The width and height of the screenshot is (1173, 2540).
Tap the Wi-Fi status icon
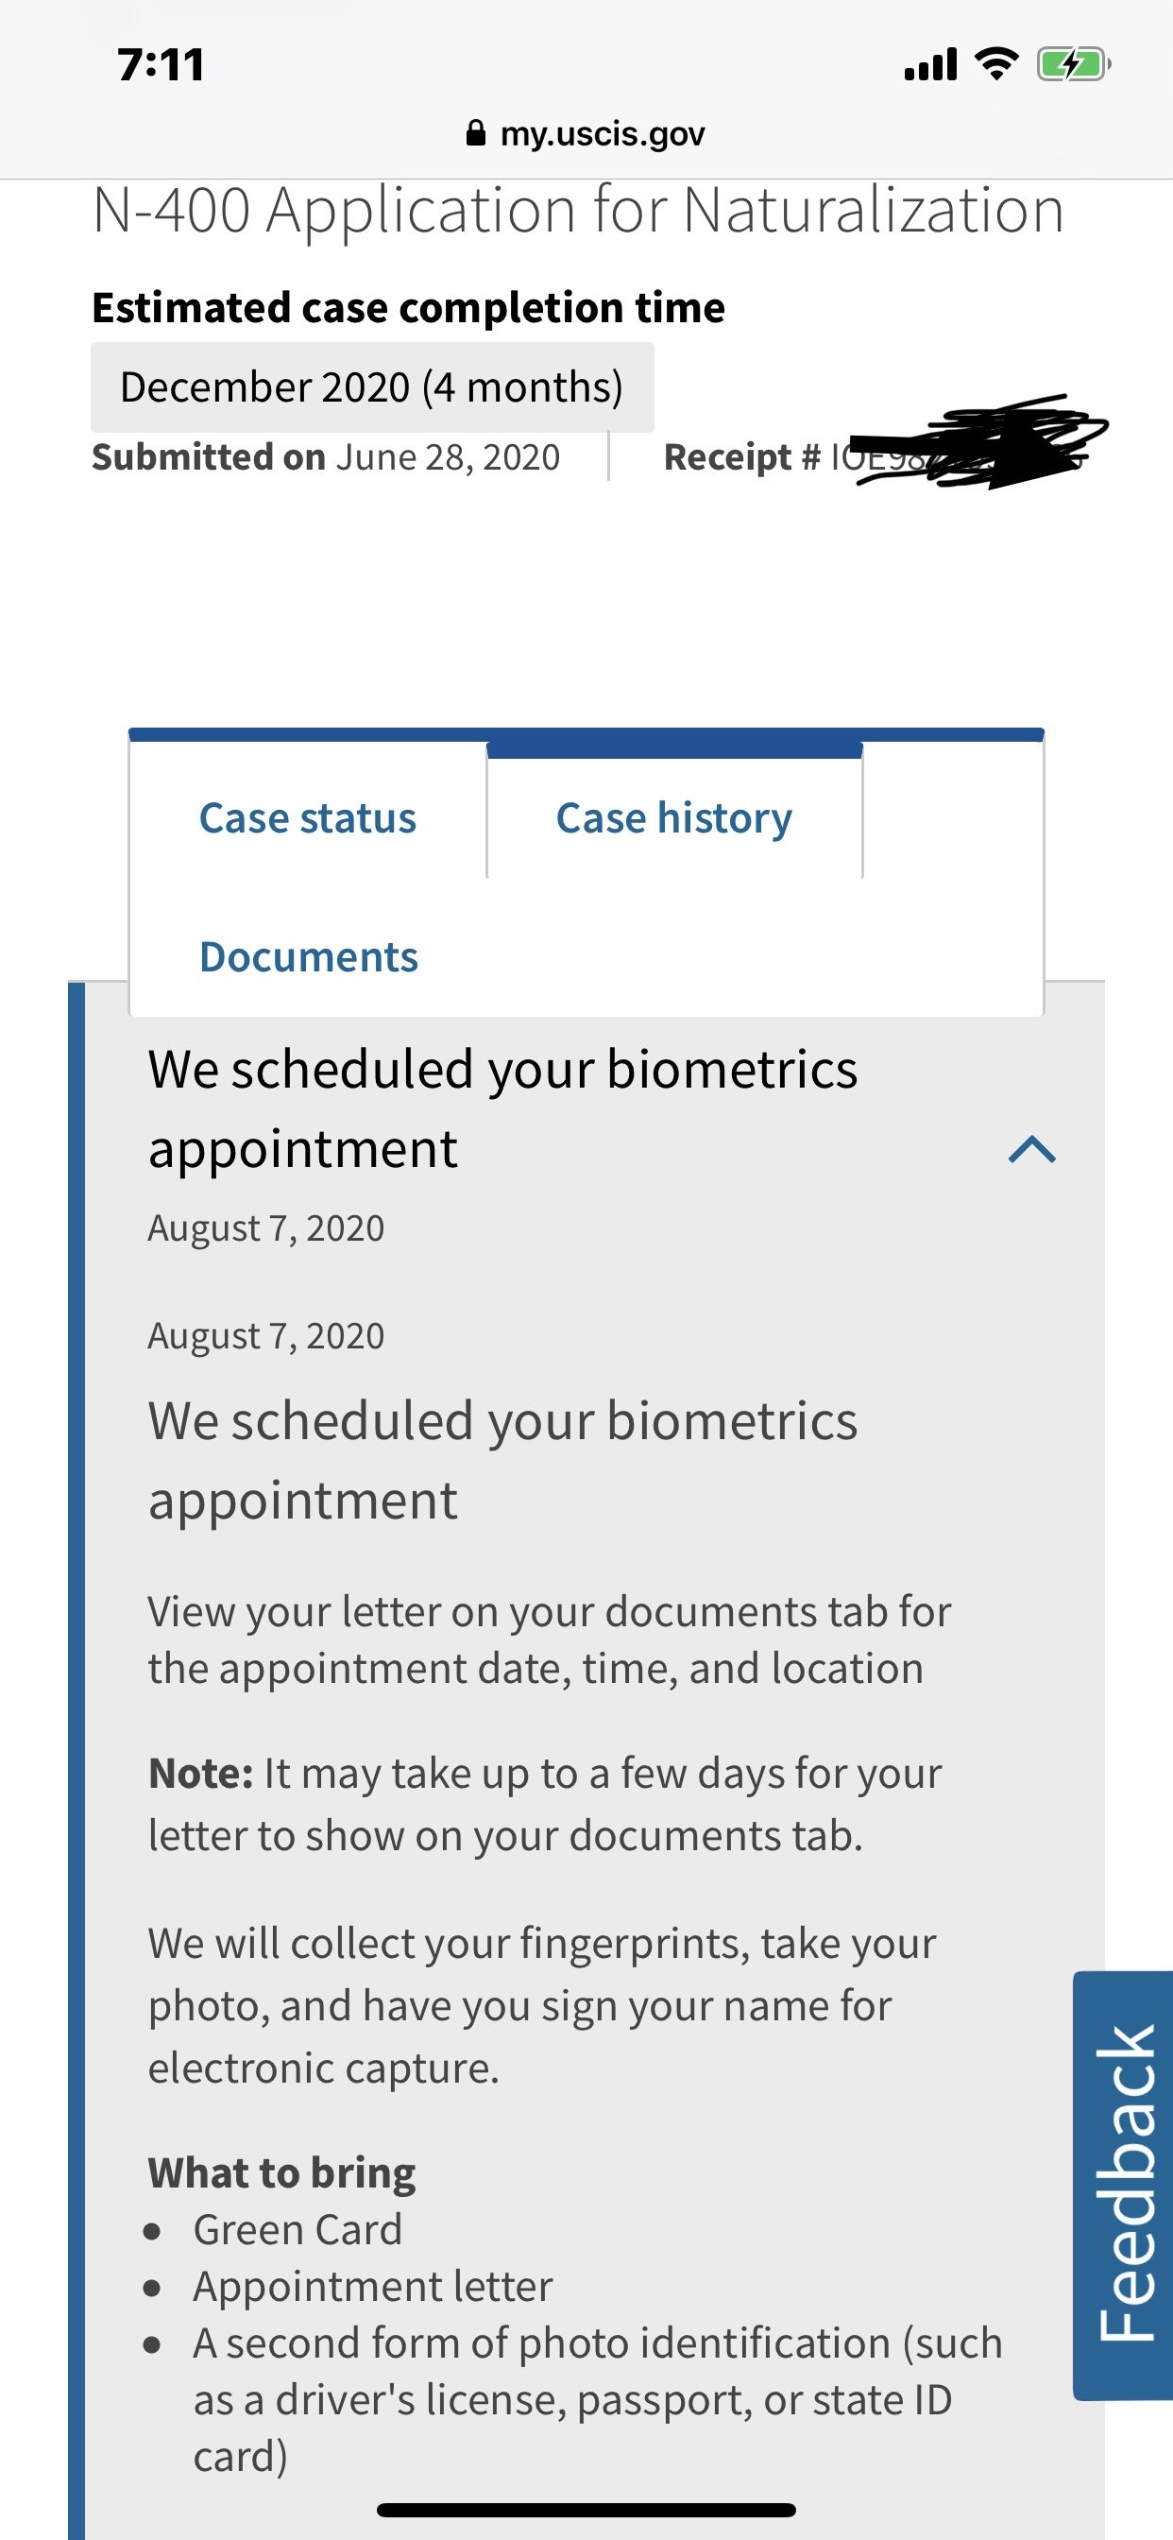(996, 64)
